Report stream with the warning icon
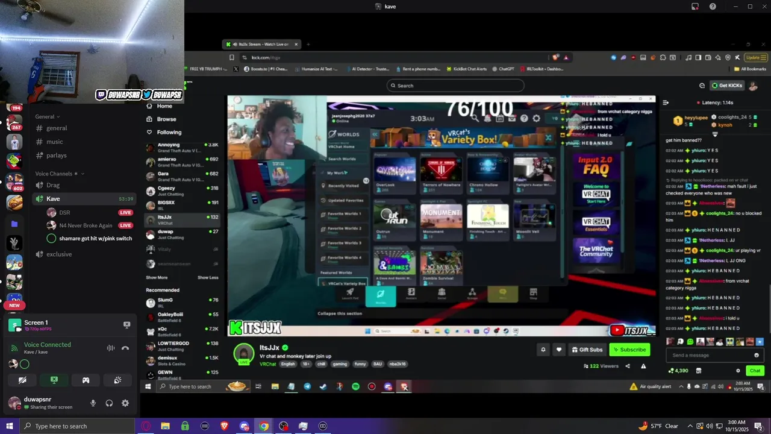Screen dimensions: 771x434 coord(643,366)
